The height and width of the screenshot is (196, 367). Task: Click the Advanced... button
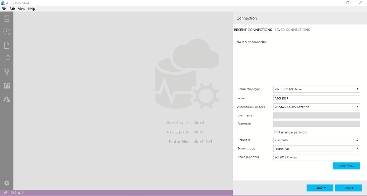tap(347, 166)
